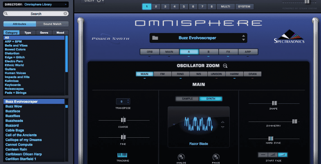
Task: Select the Bells and Vibes category
Action: point(16,46)
